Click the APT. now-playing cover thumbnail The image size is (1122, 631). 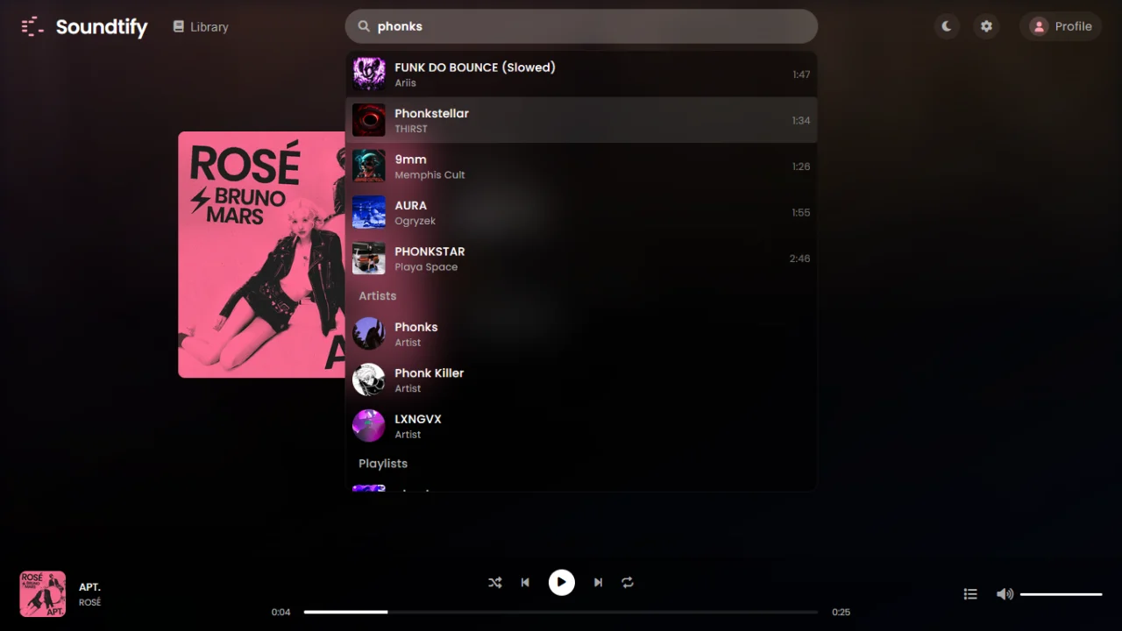[43, 594]
